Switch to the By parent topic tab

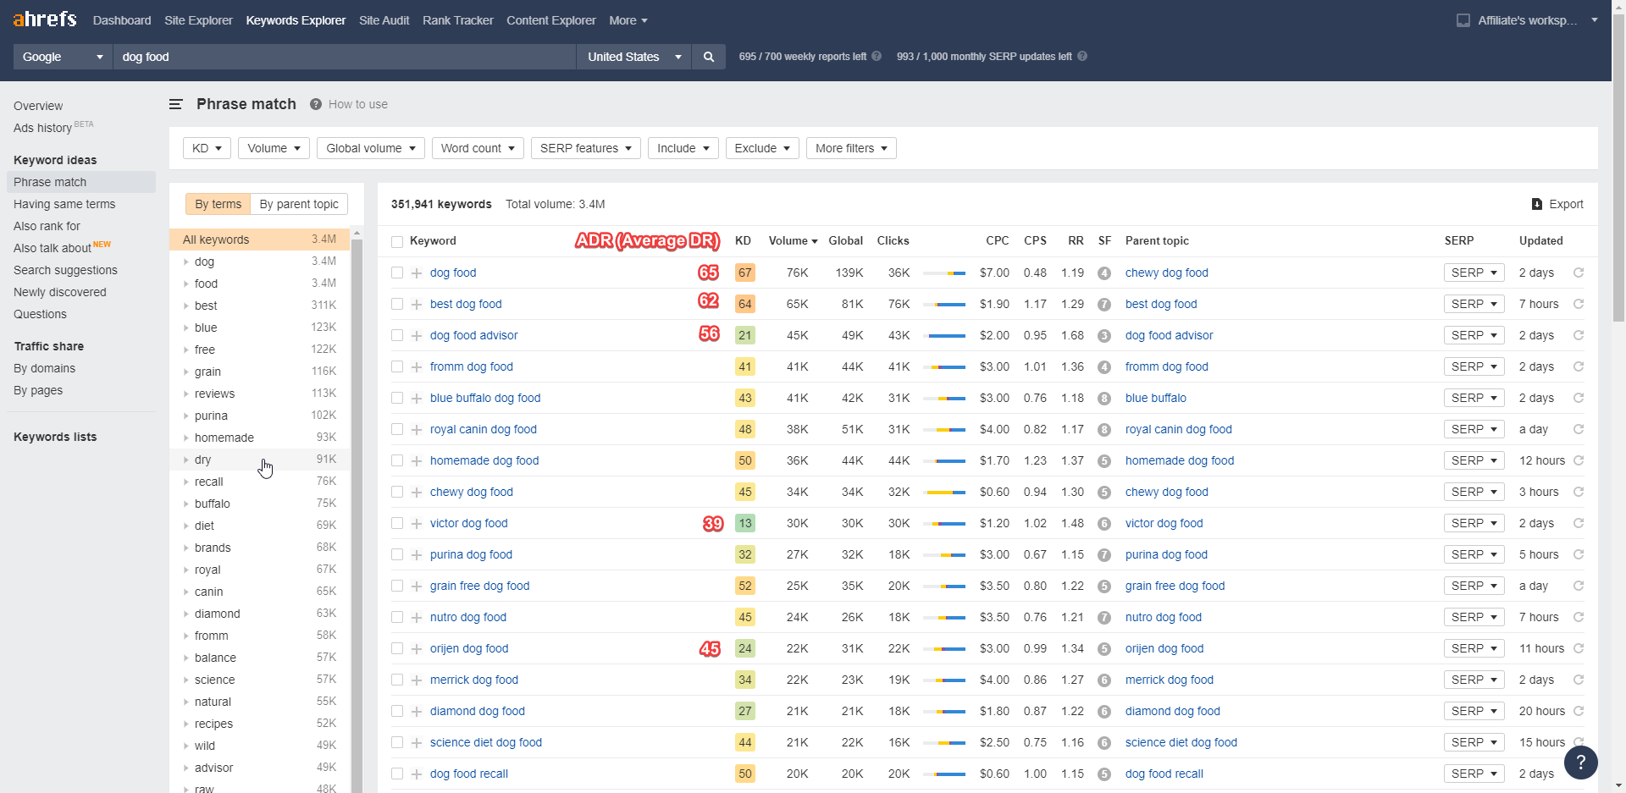[x=299, y=204]
